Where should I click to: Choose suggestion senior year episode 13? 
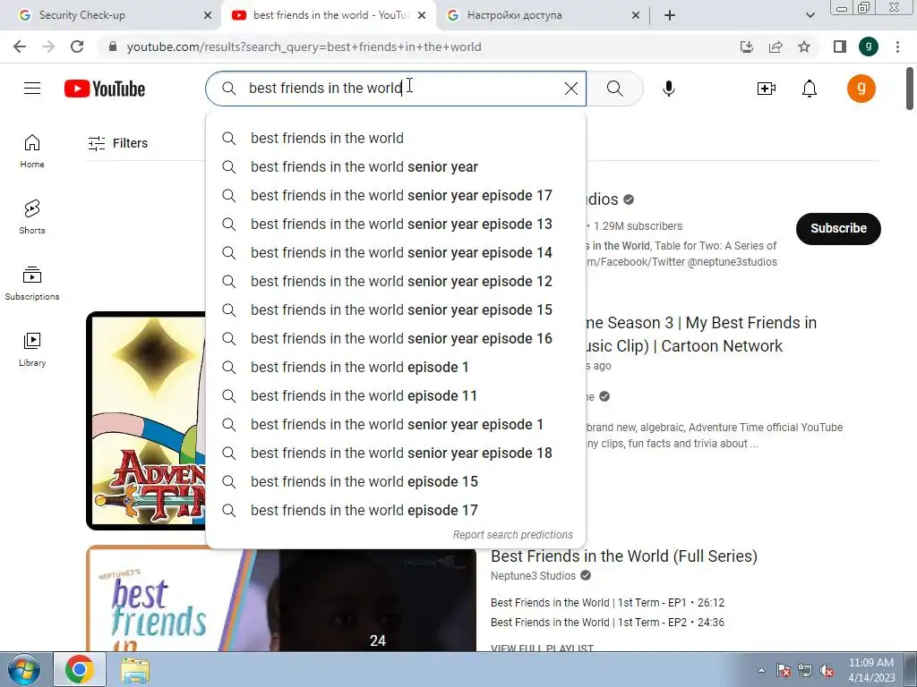click(x=396, y=224)
